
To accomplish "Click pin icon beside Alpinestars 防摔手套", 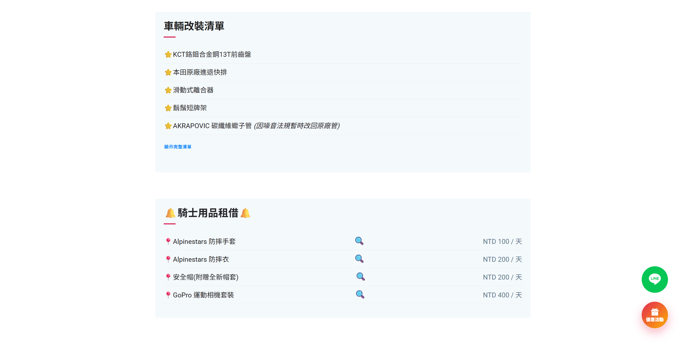I will pyautogui.click(x=168, y=241).
